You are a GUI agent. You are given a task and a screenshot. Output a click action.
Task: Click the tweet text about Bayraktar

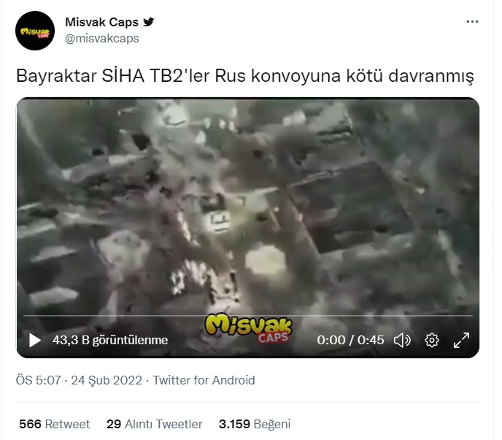tap(245, 76)
